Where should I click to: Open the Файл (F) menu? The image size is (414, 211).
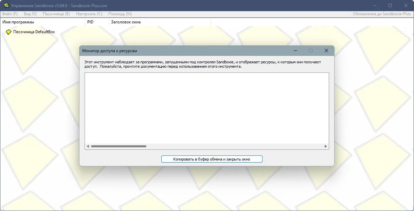pyautogui.click(x=10, y=14)
